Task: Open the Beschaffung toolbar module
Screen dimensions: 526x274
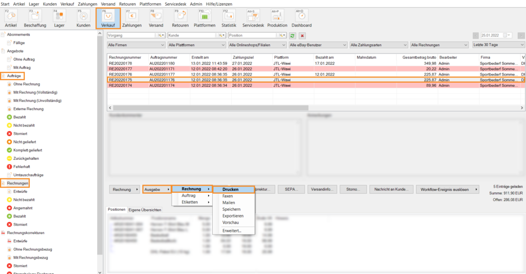Action: pyautogui.click(x=34, y=18)
